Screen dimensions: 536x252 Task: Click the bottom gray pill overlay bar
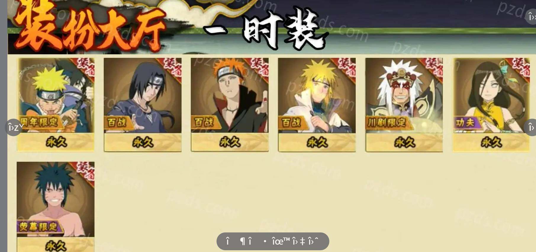coord(273,241)
